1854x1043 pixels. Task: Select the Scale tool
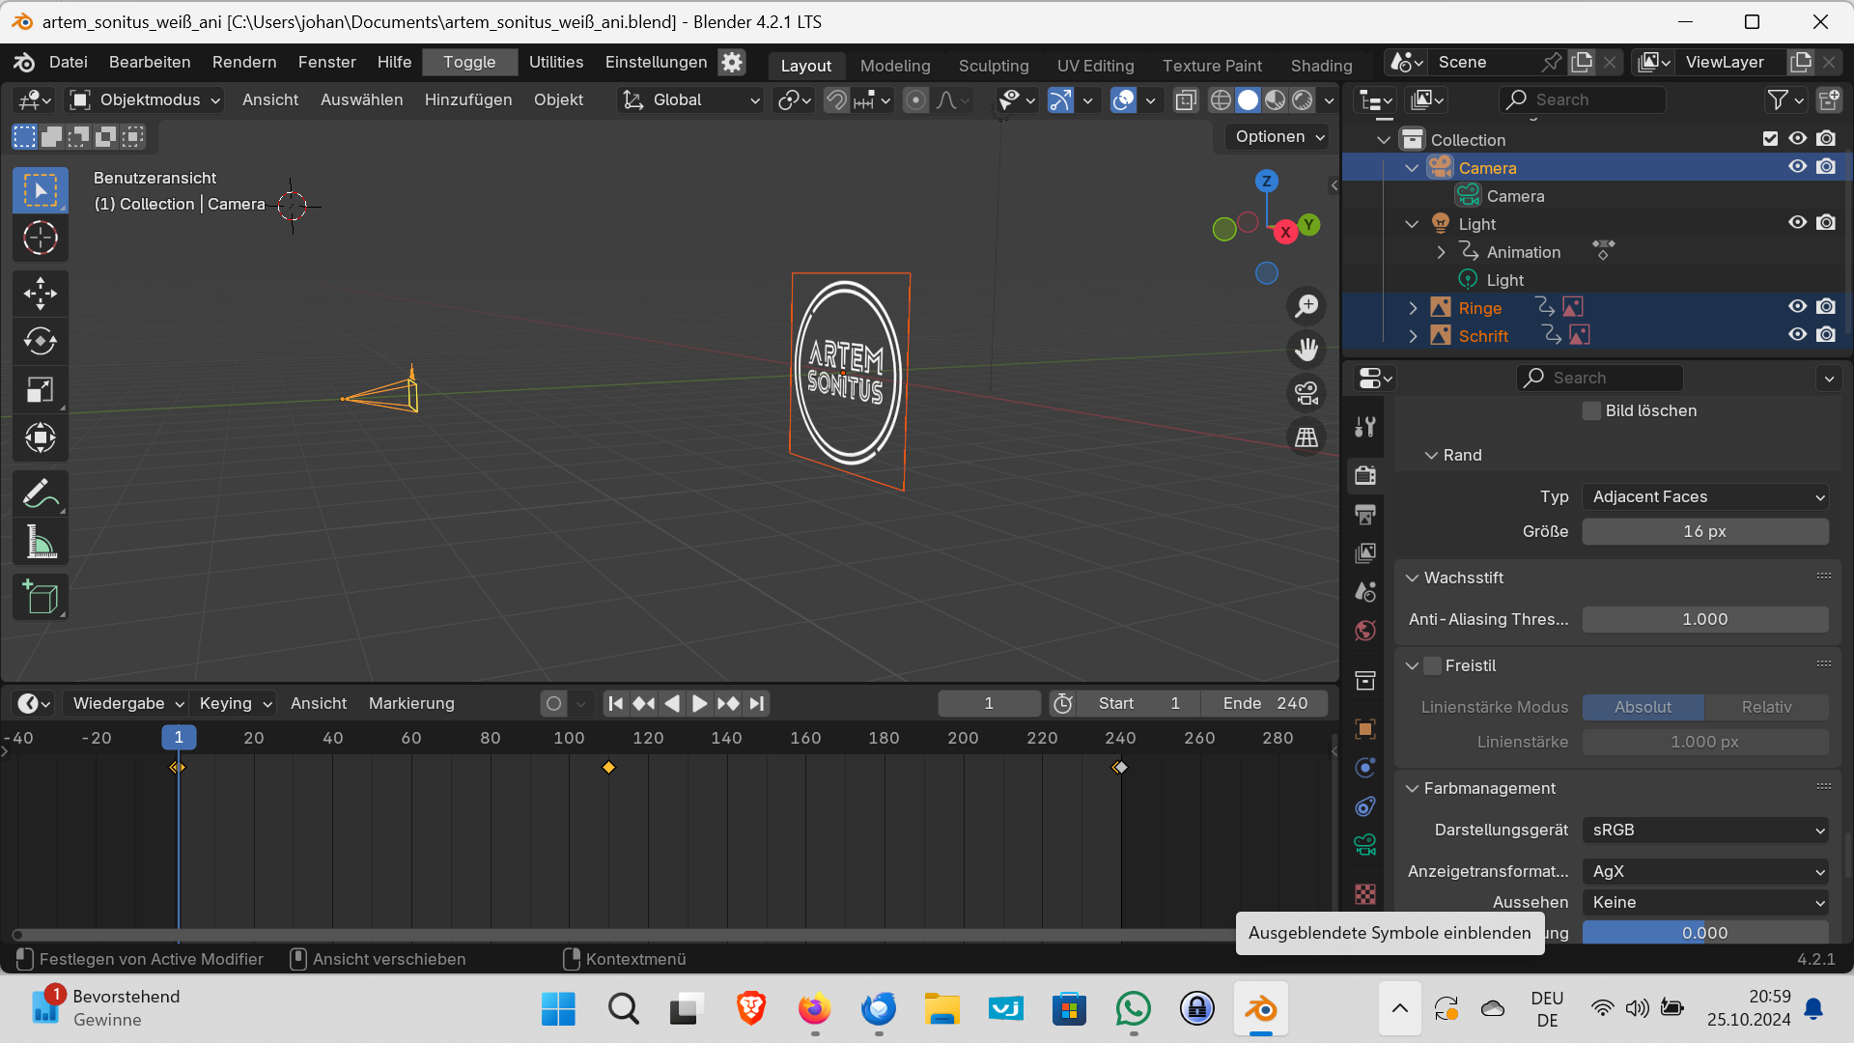coord(40,390)
